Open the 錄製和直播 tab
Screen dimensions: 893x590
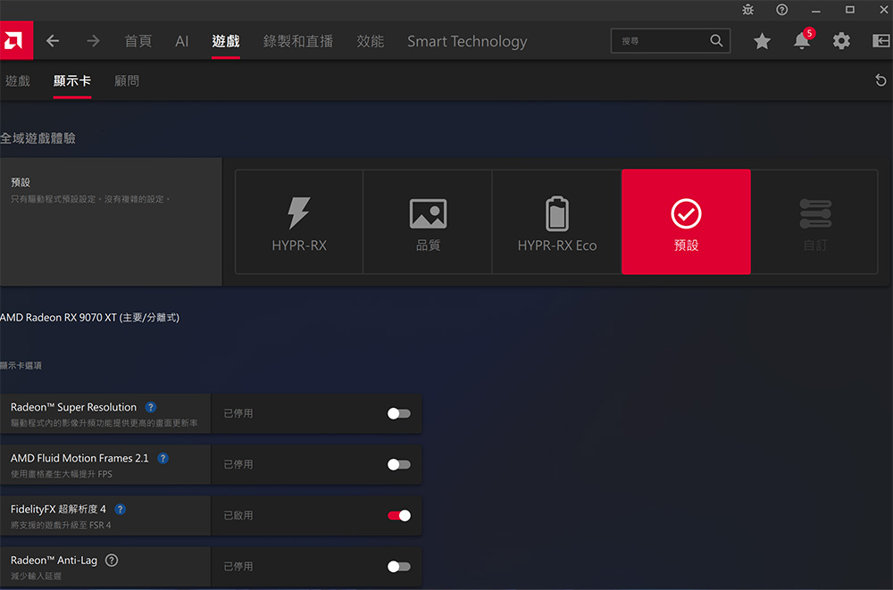click(x=297, y=41)
